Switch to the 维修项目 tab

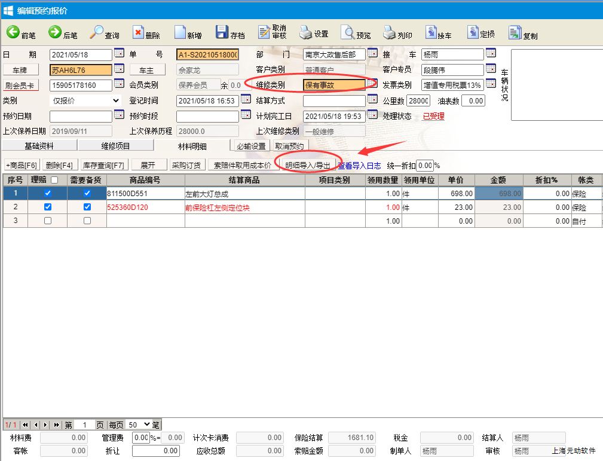tap(115, 146)
